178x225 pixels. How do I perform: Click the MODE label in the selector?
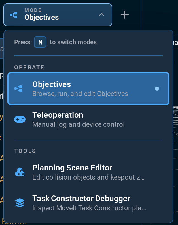pyautogui.click(x=33, y=10)
